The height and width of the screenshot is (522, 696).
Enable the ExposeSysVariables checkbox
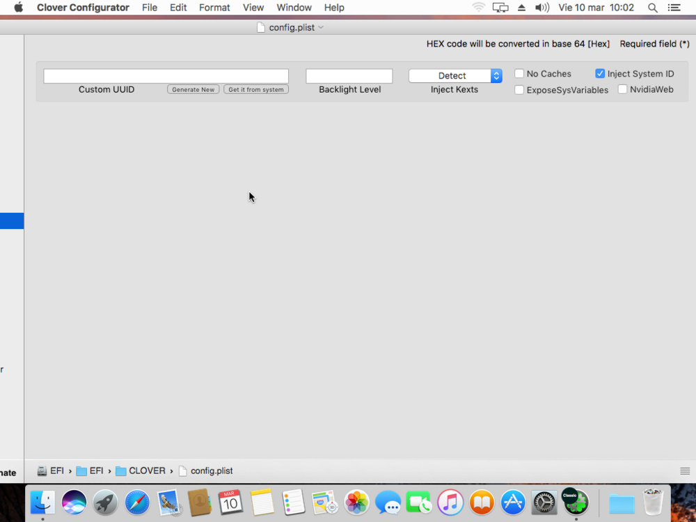point(519,90)
